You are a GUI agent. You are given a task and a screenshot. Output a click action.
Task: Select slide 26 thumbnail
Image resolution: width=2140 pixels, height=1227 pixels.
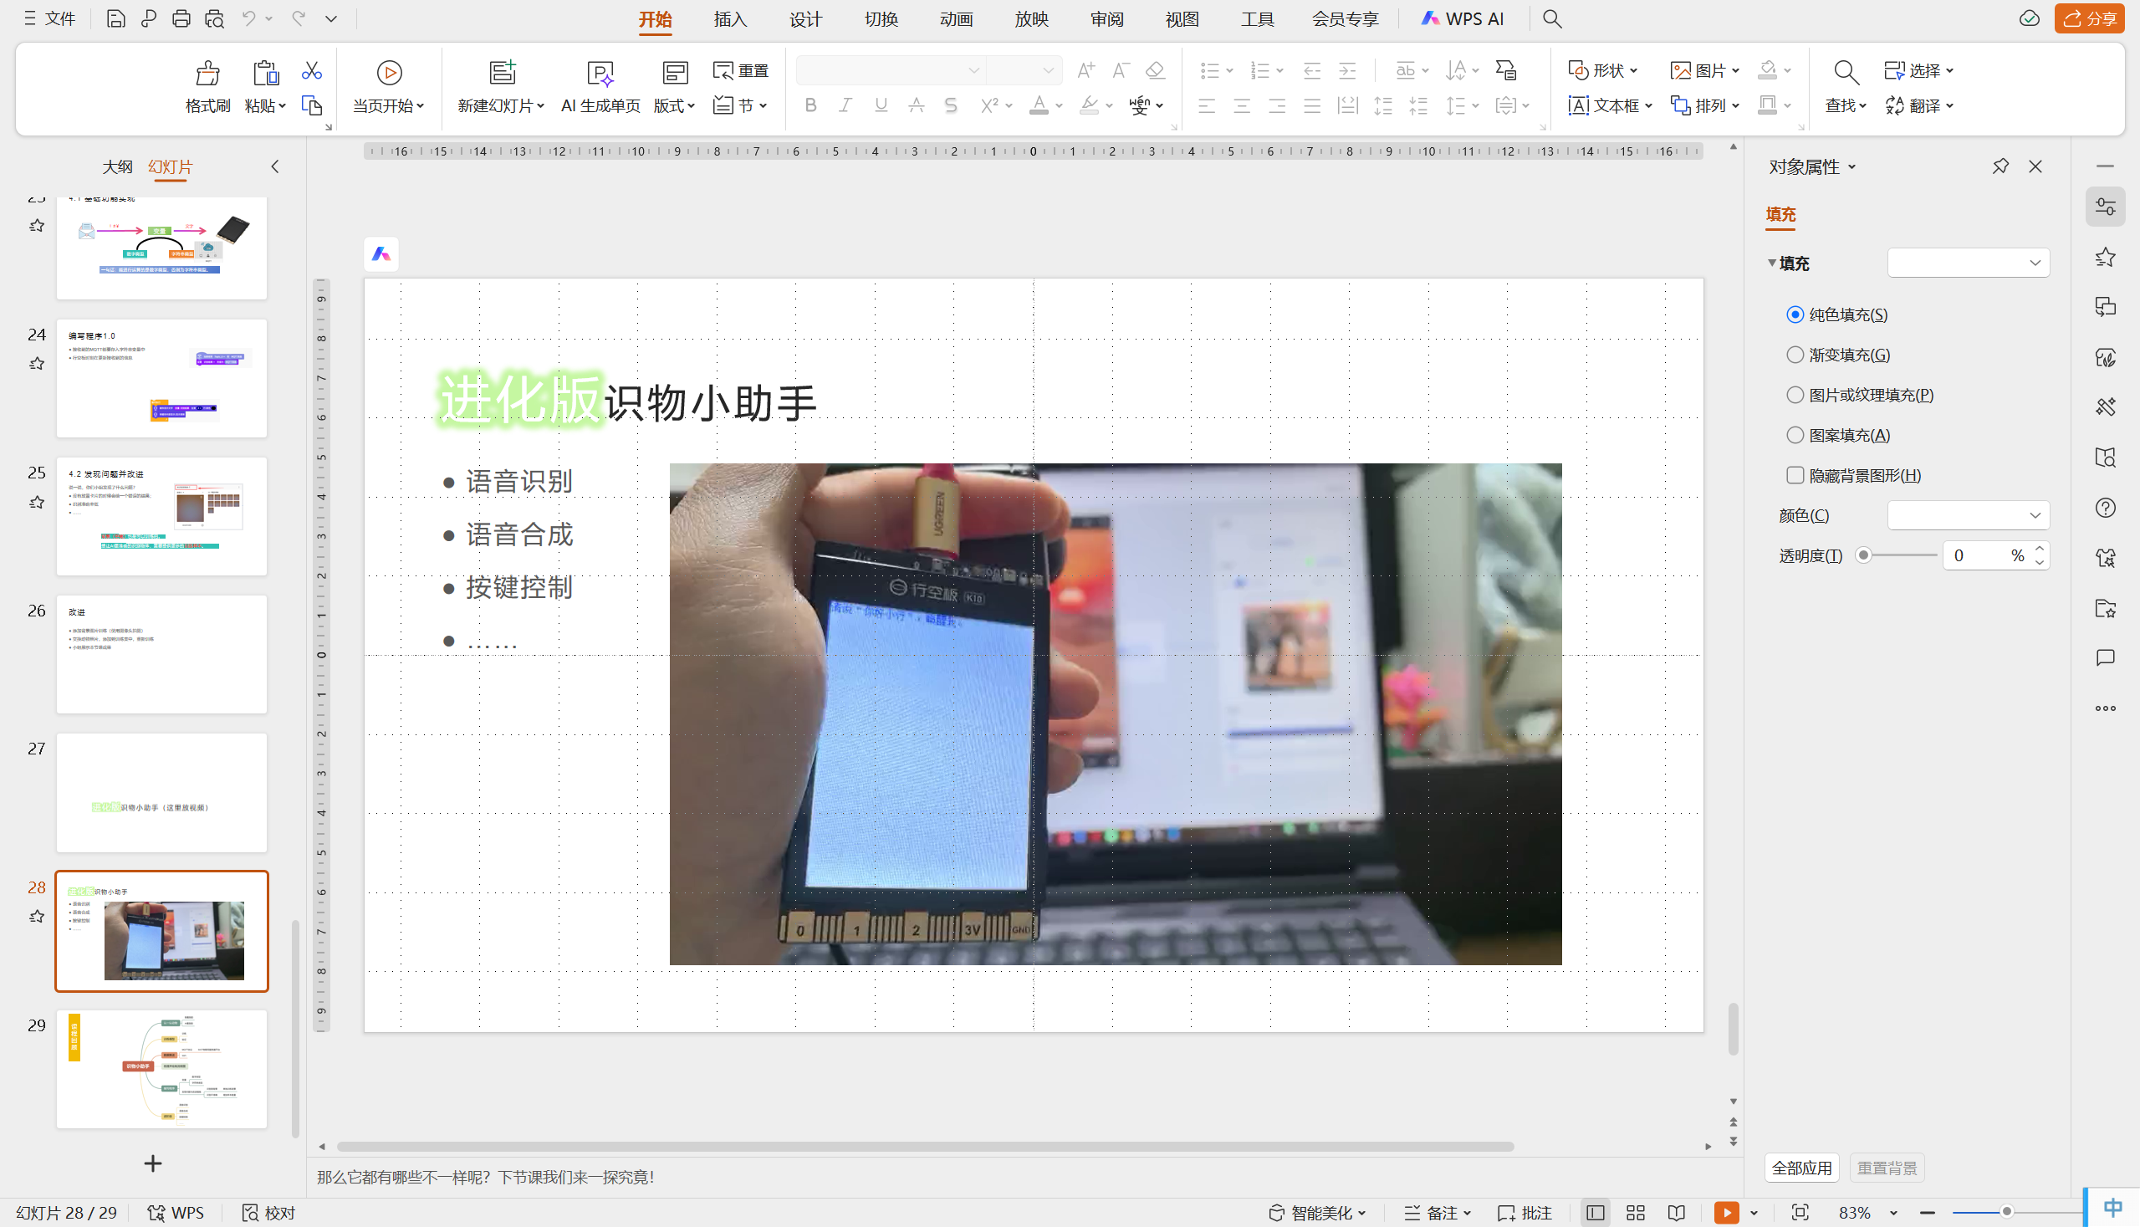[161, 655]
